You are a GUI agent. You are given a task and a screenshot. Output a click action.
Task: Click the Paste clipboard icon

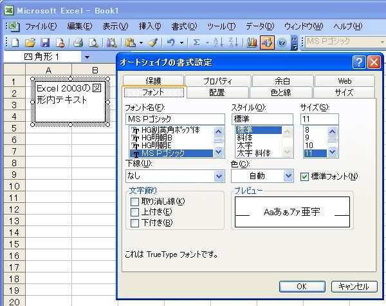pos(131,43)
